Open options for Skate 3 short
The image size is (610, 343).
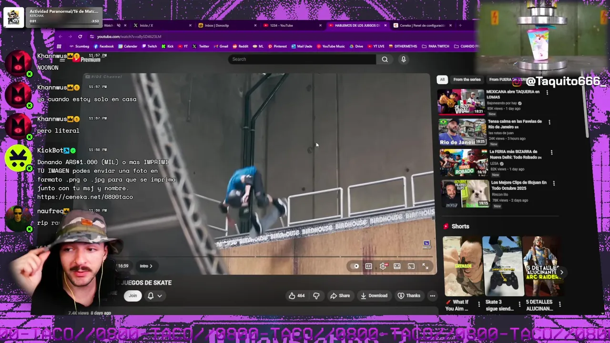[x=519, y=304]
